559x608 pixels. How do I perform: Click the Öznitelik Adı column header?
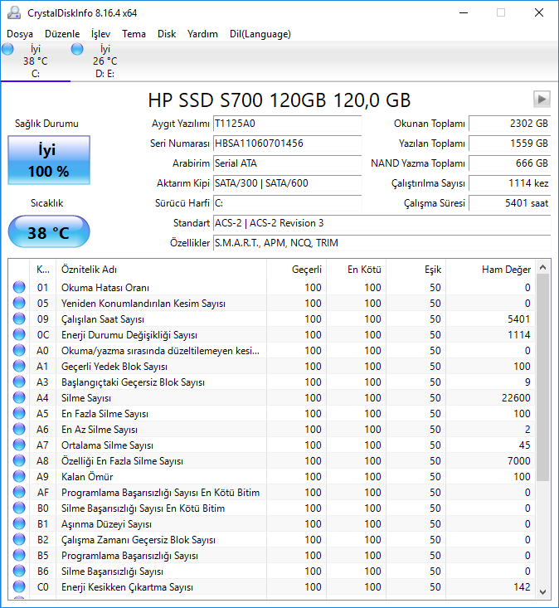[161, 269]
